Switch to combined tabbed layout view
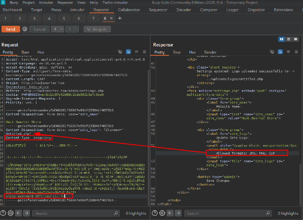 point(295,39)
